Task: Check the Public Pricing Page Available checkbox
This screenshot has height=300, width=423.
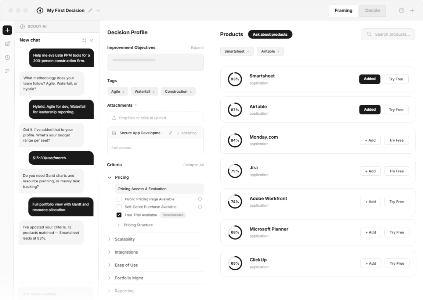Action: [x=119, y=199]
